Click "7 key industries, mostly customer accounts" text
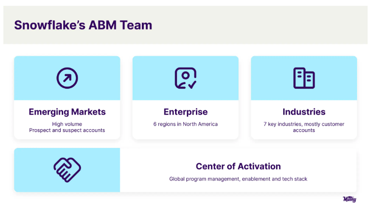This screenshot has width=371, height=213. 304,127
